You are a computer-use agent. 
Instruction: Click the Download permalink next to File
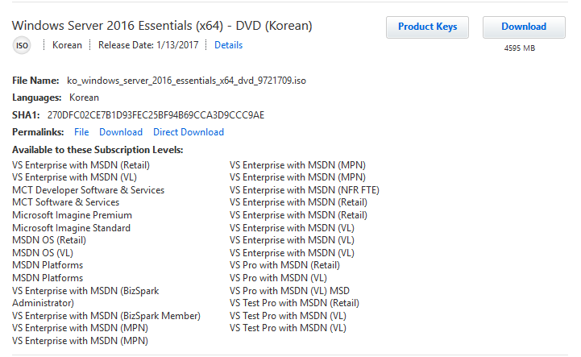coord(121,132)
